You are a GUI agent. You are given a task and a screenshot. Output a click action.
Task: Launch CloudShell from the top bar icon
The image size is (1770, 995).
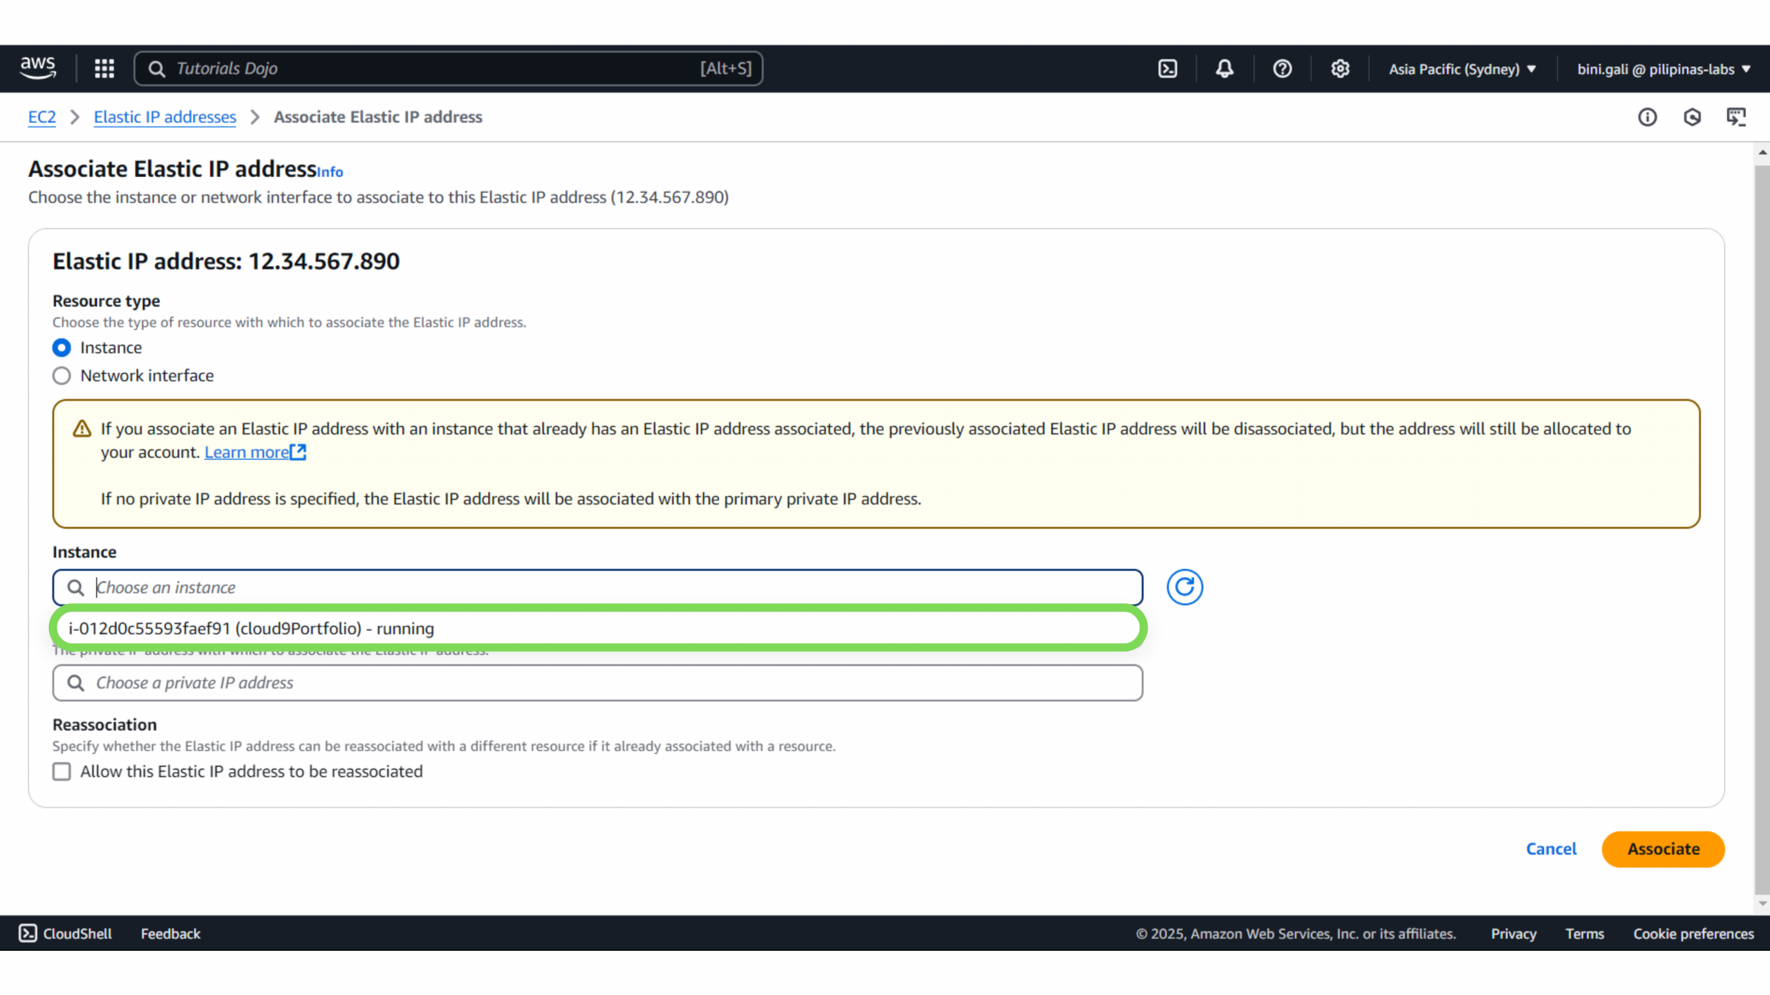[x=1168, y=68]
